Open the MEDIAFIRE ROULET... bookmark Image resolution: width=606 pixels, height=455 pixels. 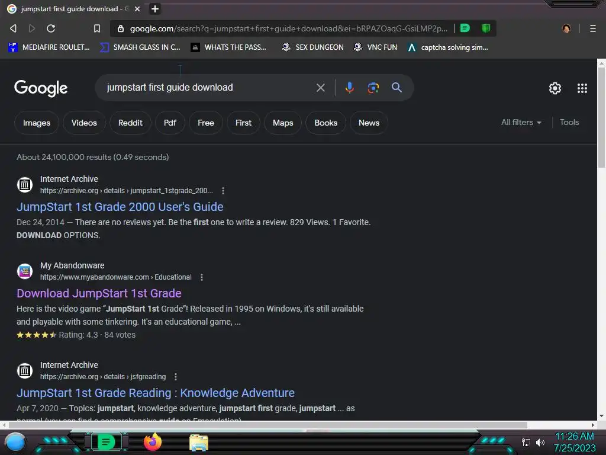[x=49, y=47]
